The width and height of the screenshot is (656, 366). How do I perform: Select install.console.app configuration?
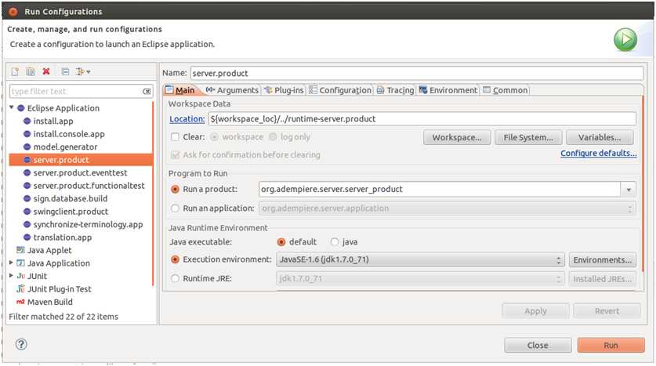[69, 134]
